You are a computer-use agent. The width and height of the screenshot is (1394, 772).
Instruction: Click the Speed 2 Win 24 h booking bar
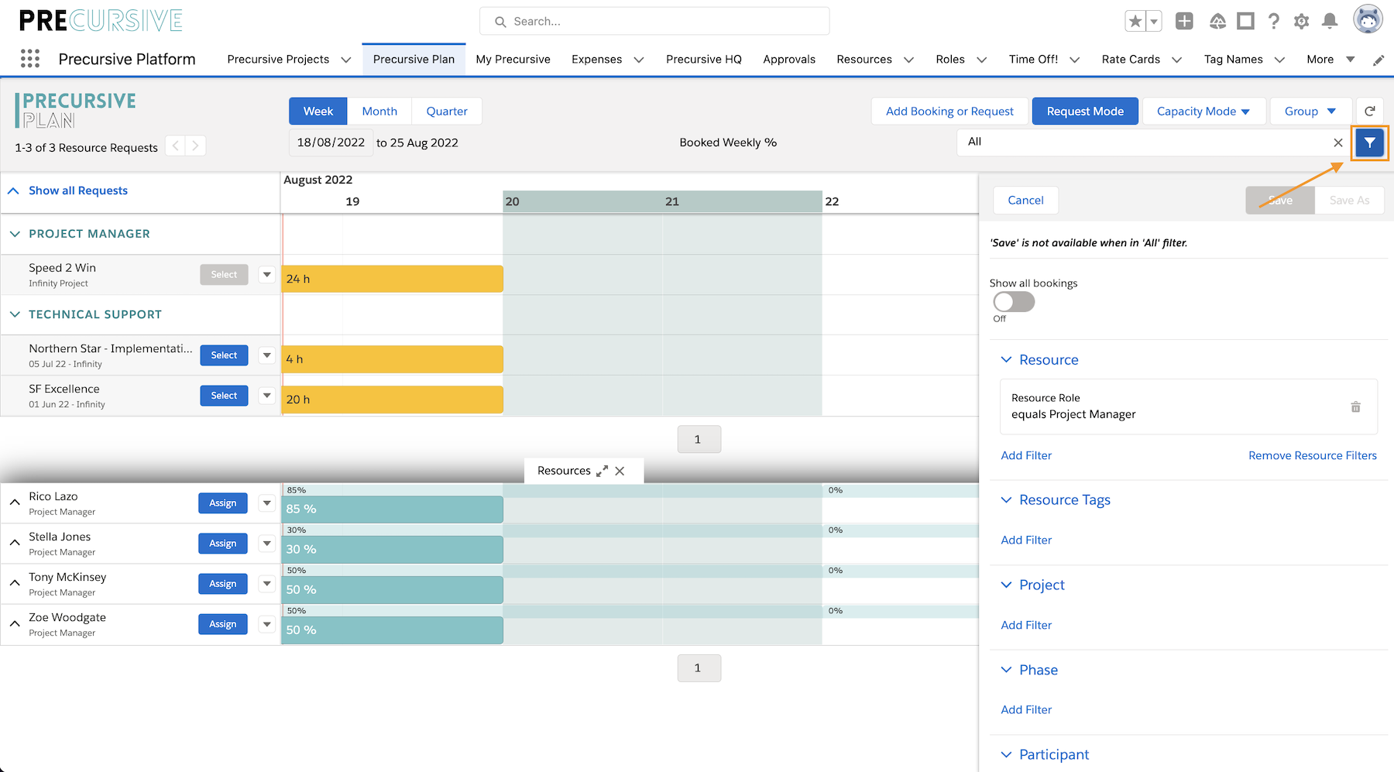click(x=393, y=279)
